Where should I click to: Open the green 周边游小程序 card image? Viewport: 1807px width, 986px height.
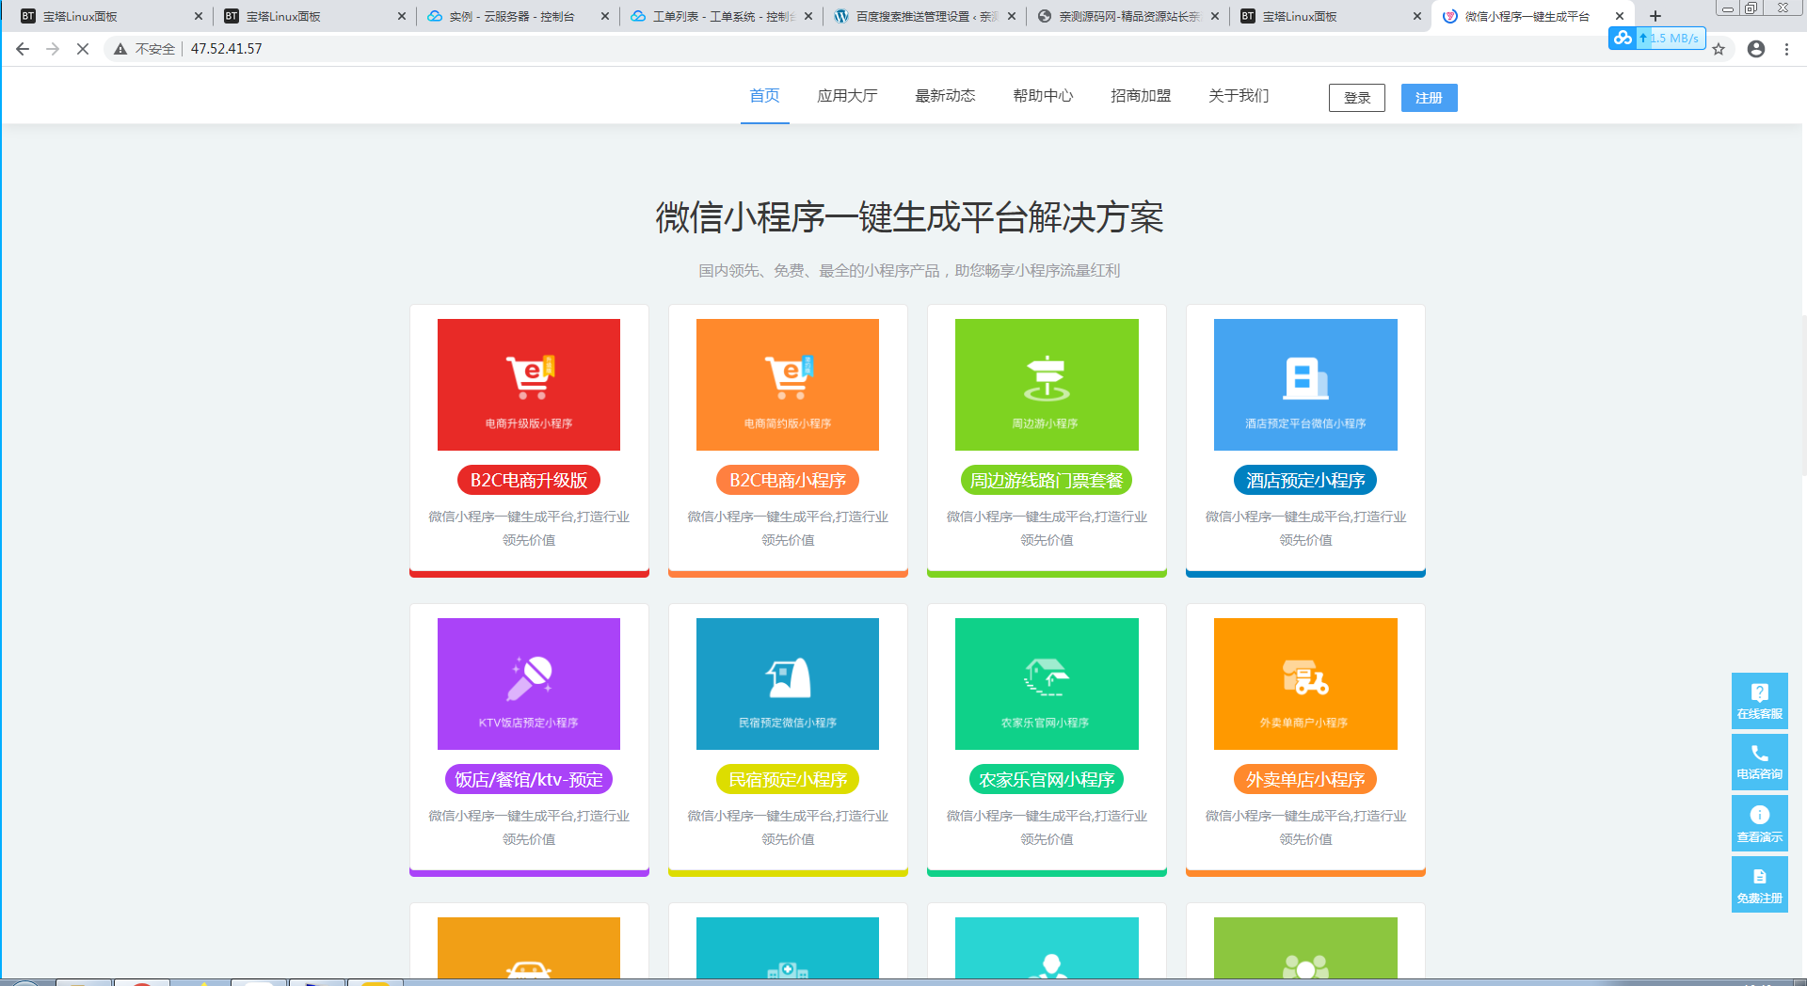1047,385
